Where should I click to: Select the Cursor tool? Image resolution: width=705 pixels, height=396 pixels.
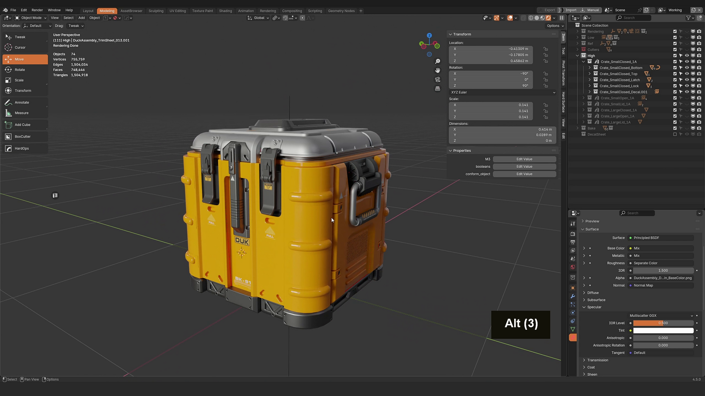(25, 47)
